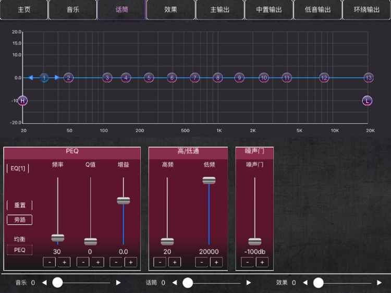The width and height of the screenshot is (391, 293).
Task: Click the 30 frequency value
Action: (x=57, y=252)
